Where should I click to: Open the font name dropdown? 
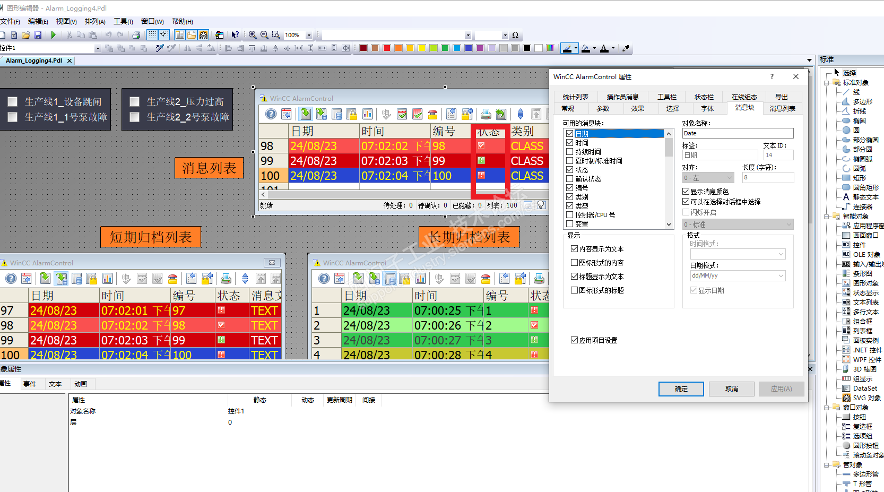click(x=467, y=36)
